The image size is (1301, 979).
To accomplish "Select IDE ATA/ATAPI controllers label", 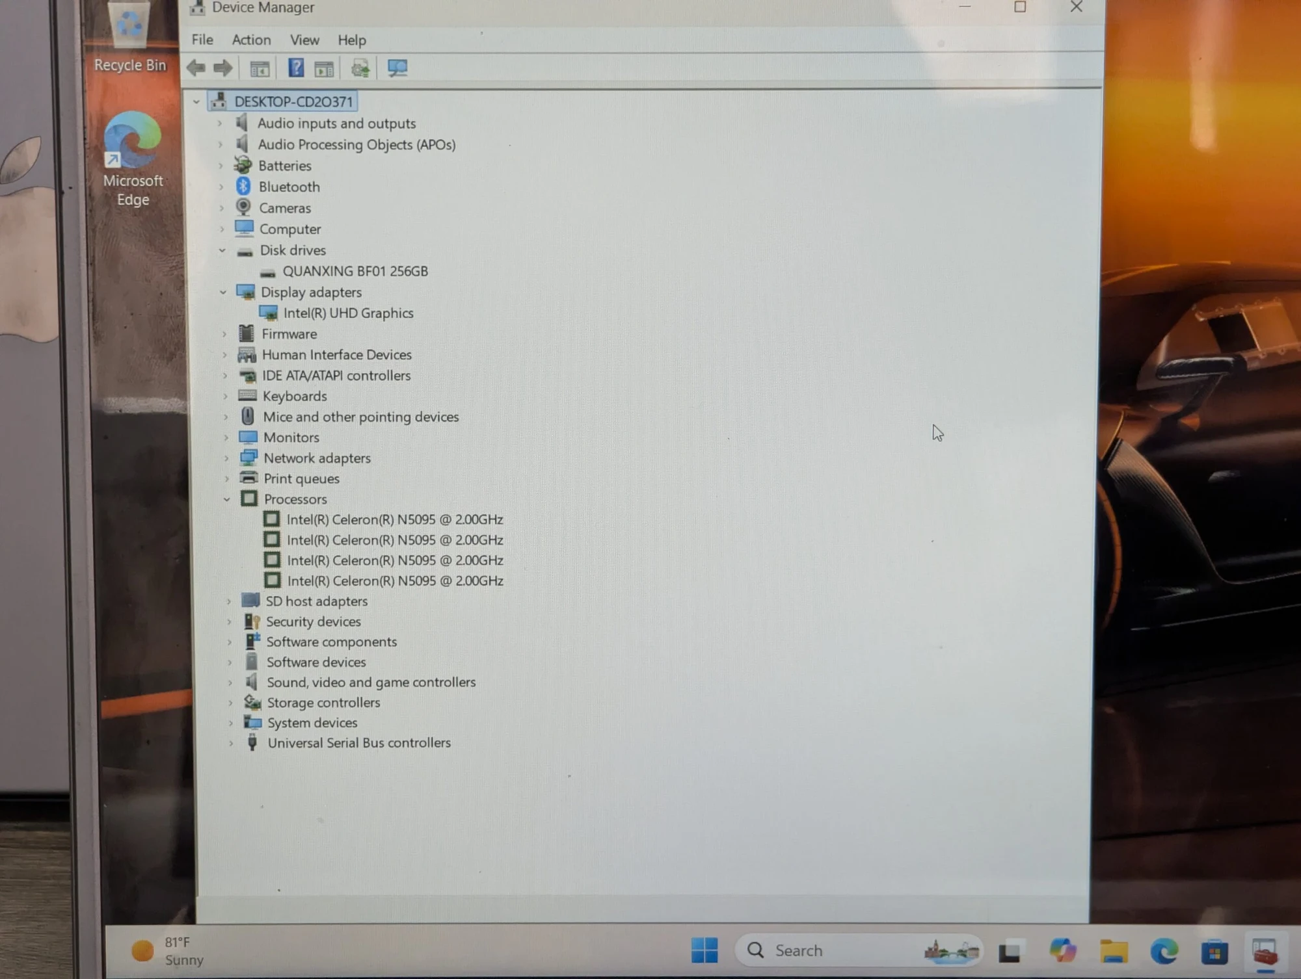I will pyautogui.click(x=336, y=375).
